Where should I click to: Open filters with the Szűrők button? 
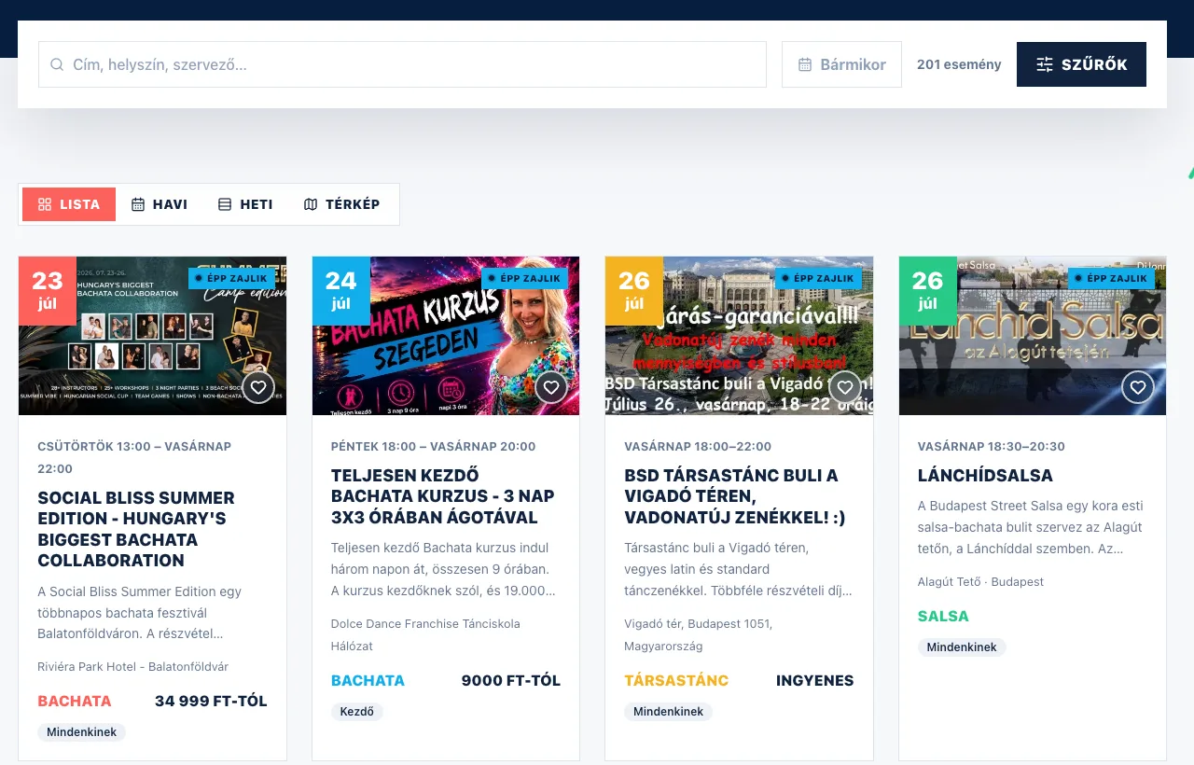click(1081, 64)
